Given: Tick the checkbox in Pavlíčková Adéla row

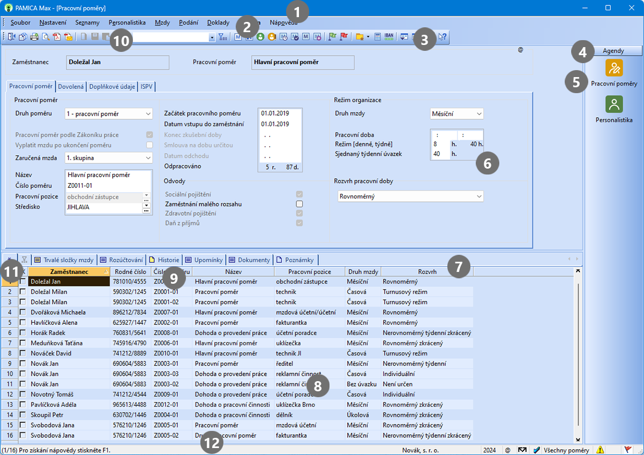Looking at the screenshot, I should tap(23, 405).
